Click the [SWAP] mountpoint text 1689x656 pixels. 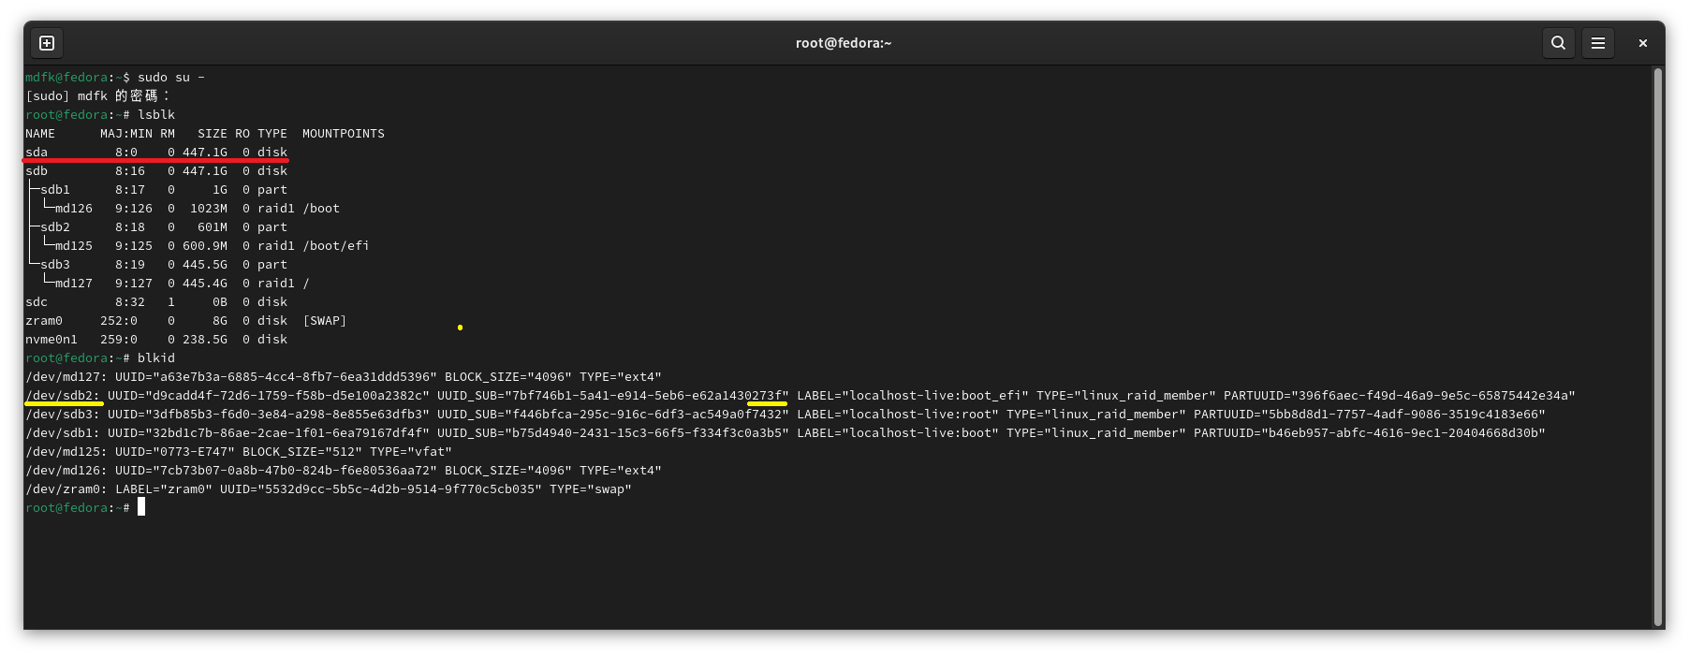coord(325,321)
